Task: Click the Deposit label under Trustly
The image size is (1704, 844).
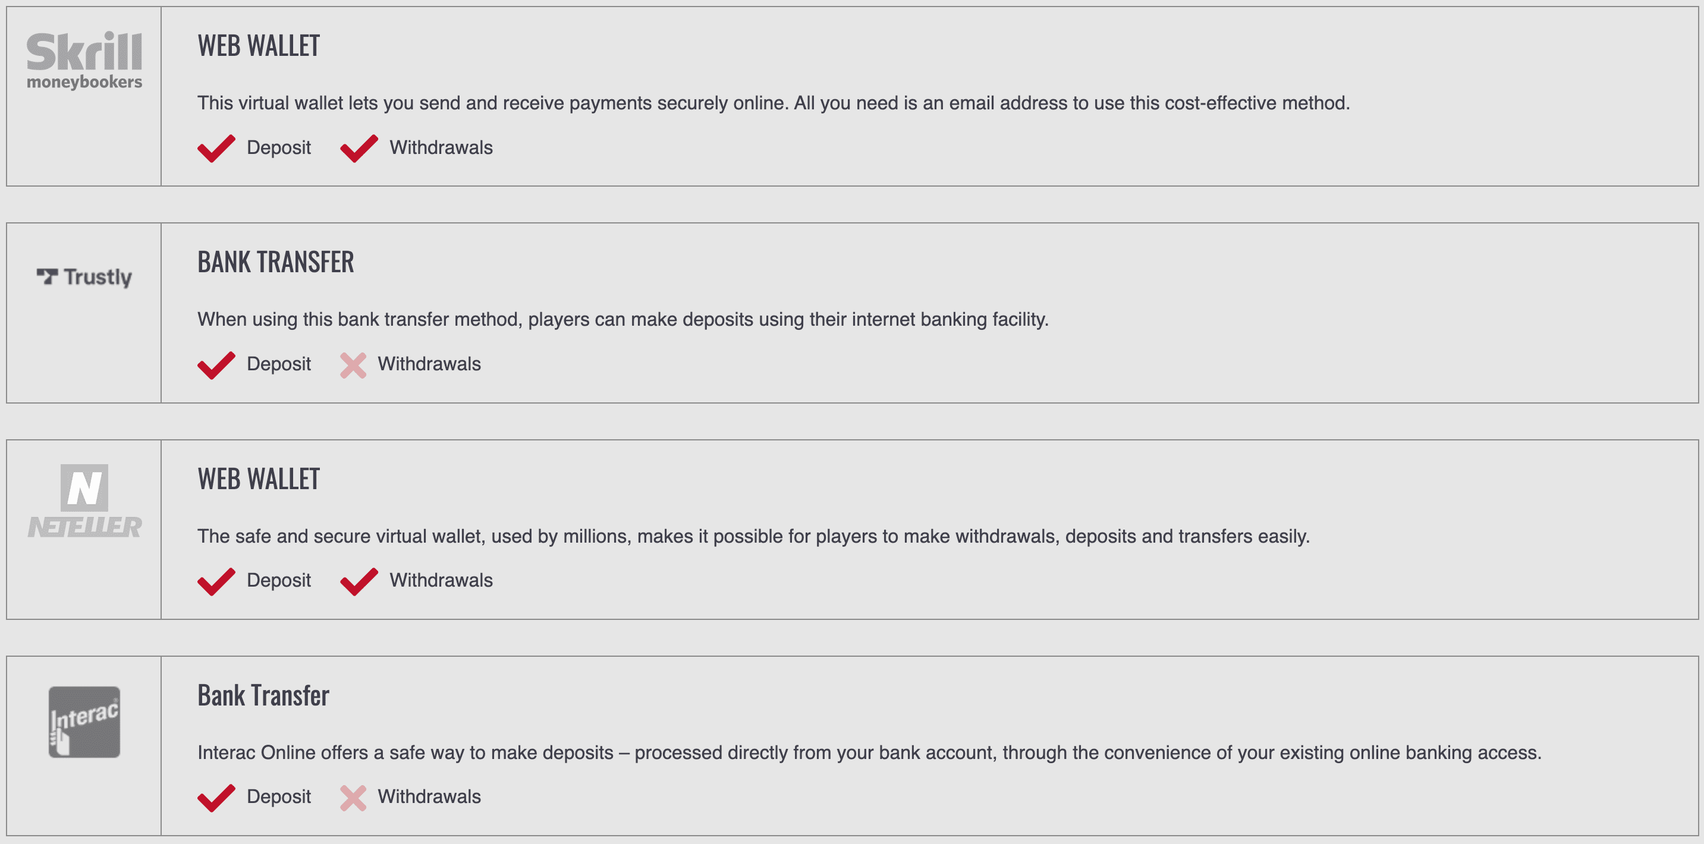Action: (278, 364)
